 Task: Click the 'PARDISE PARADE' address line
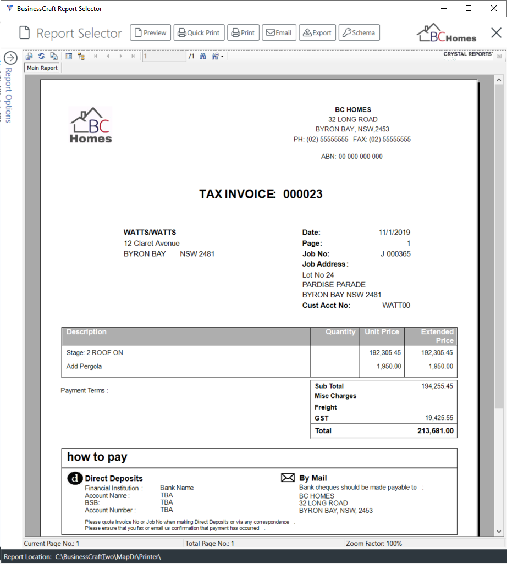click(334, 285)
